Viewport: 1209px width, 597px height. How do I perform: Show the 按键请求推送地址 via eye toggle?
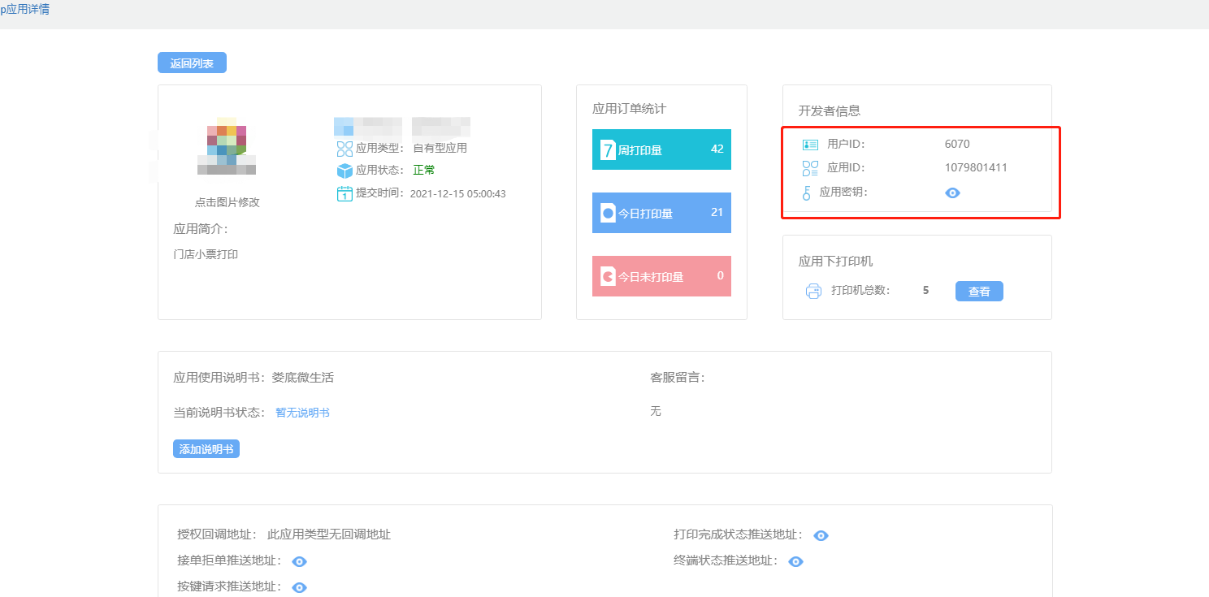[298, 586]
